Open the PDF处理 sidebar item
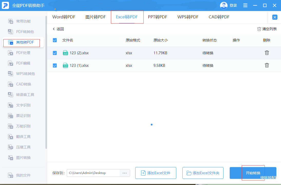This screenshot has width=281, height=185. click(x=19, y=53)
